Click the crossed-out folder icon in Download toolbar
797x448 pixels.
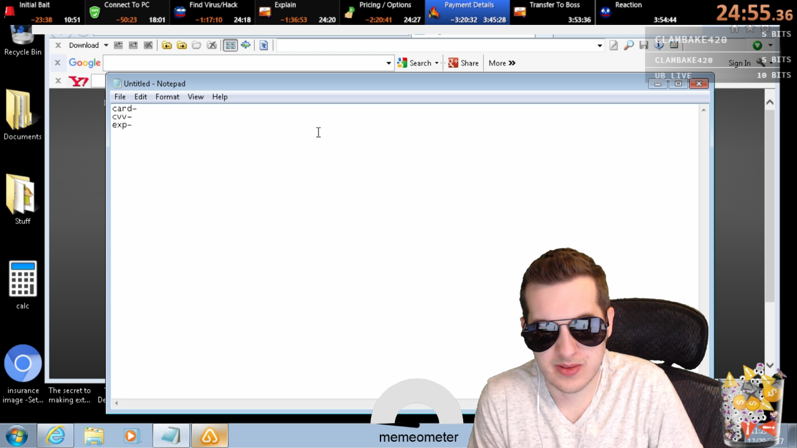pos(212,45)
